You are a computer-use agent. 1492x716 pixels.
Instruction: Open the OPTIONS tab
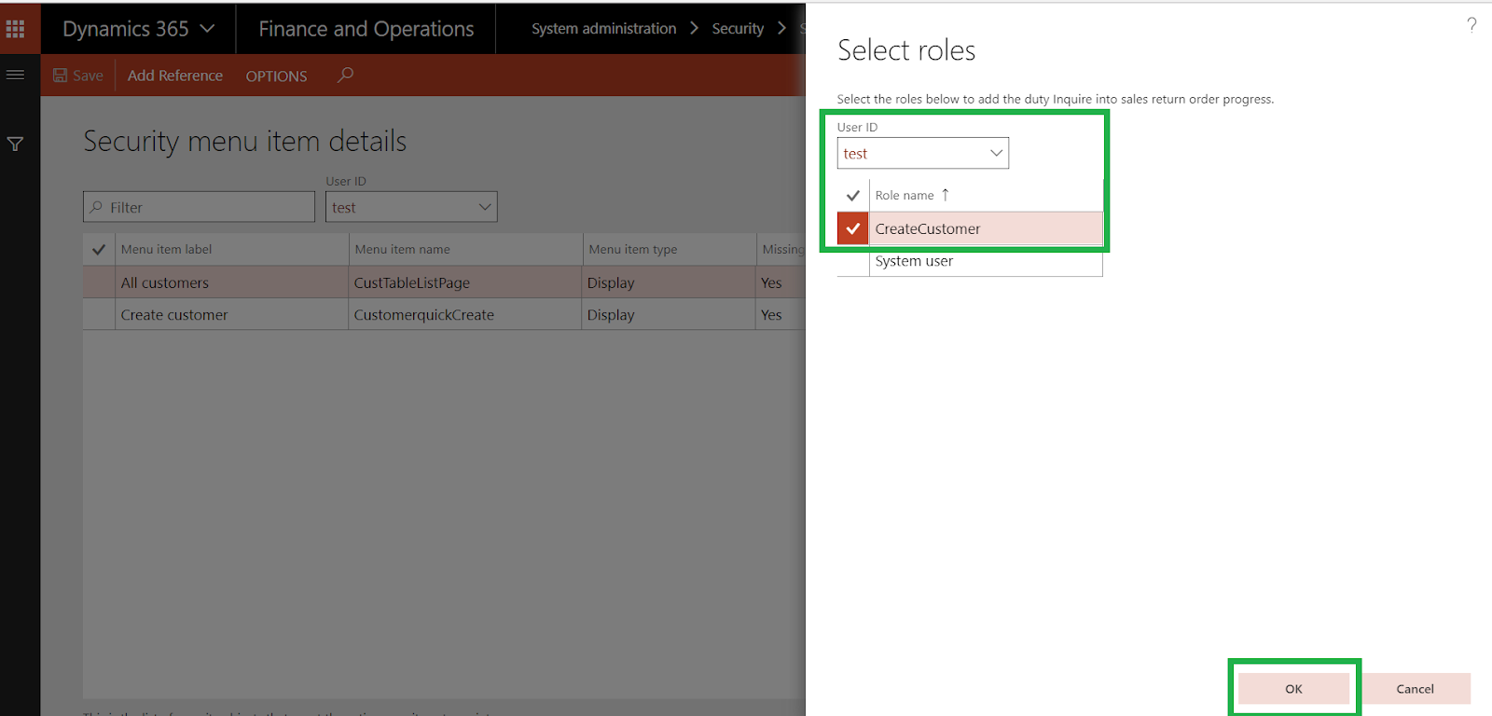tap(276, 76)
